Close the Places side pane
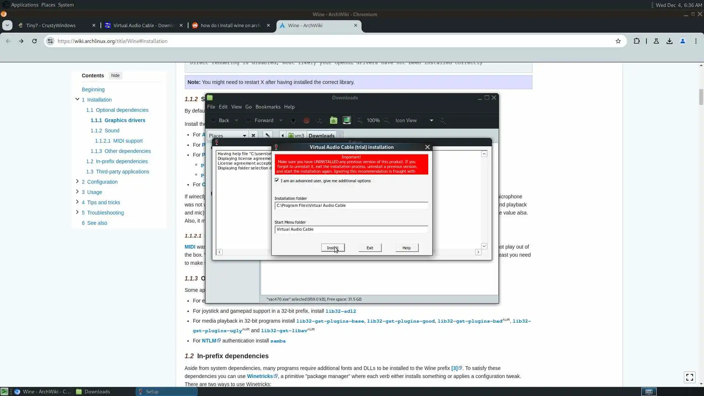The width and height of the screenshot is (704, 396). click(x=253, y=135)
